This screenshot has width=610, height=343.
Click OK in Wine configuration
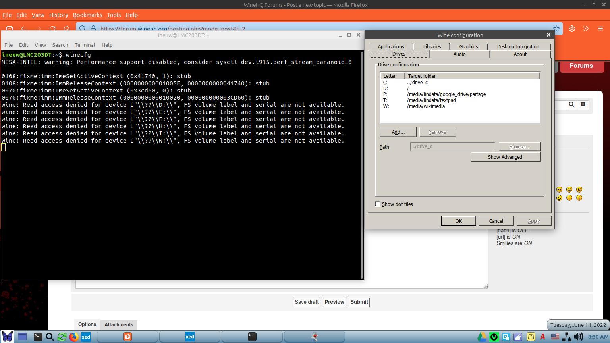click(x=459, y=221)
